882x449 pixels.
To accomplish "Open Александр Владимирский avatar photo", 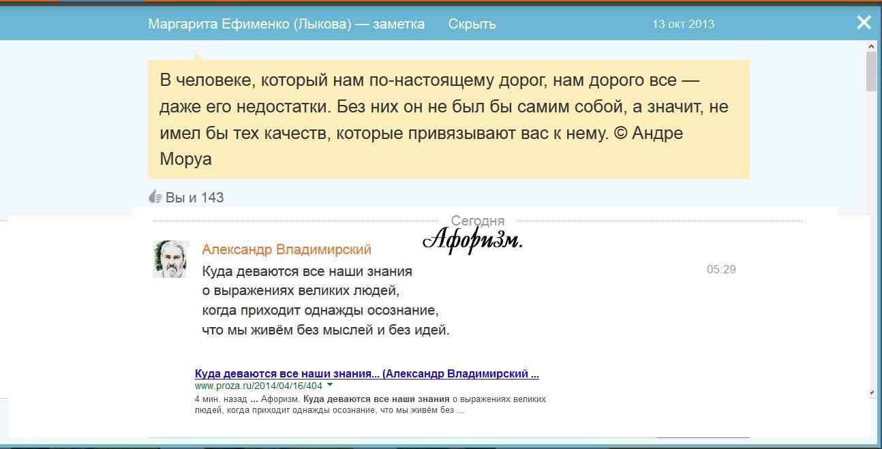I will [171, 259].
